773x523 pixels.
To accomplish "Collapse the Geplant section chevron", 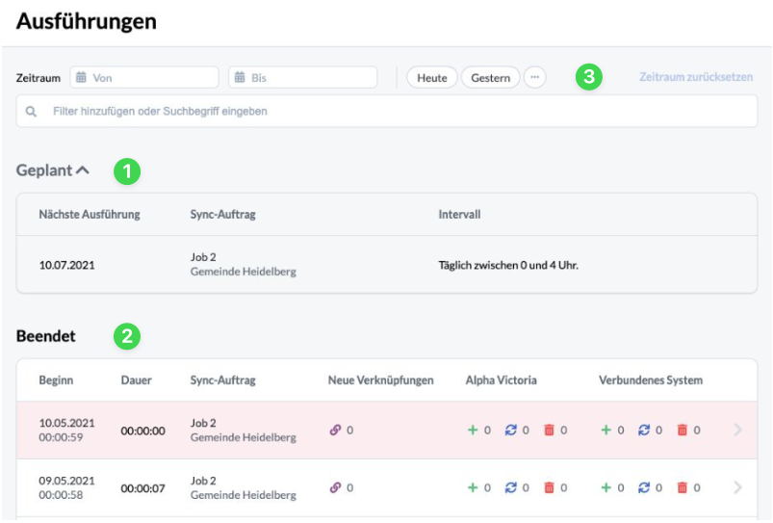I will click(83, 170).
